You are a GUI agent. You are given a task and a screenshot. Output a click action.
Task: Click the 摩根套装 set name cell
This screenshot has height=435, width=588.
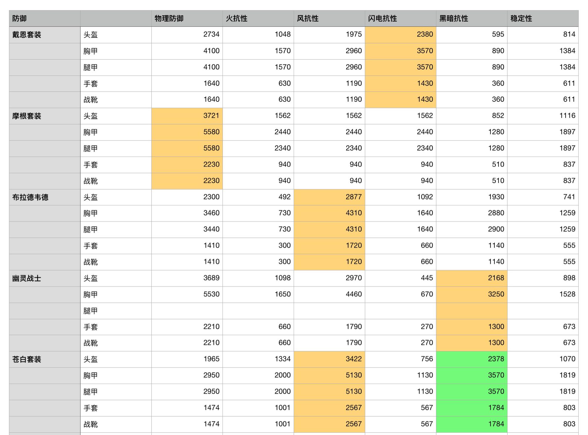[45, 116]
